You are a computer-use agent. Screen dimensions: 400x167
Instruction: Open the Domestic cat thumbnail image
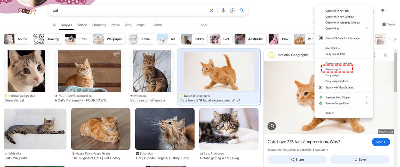[x=26, y=71]
